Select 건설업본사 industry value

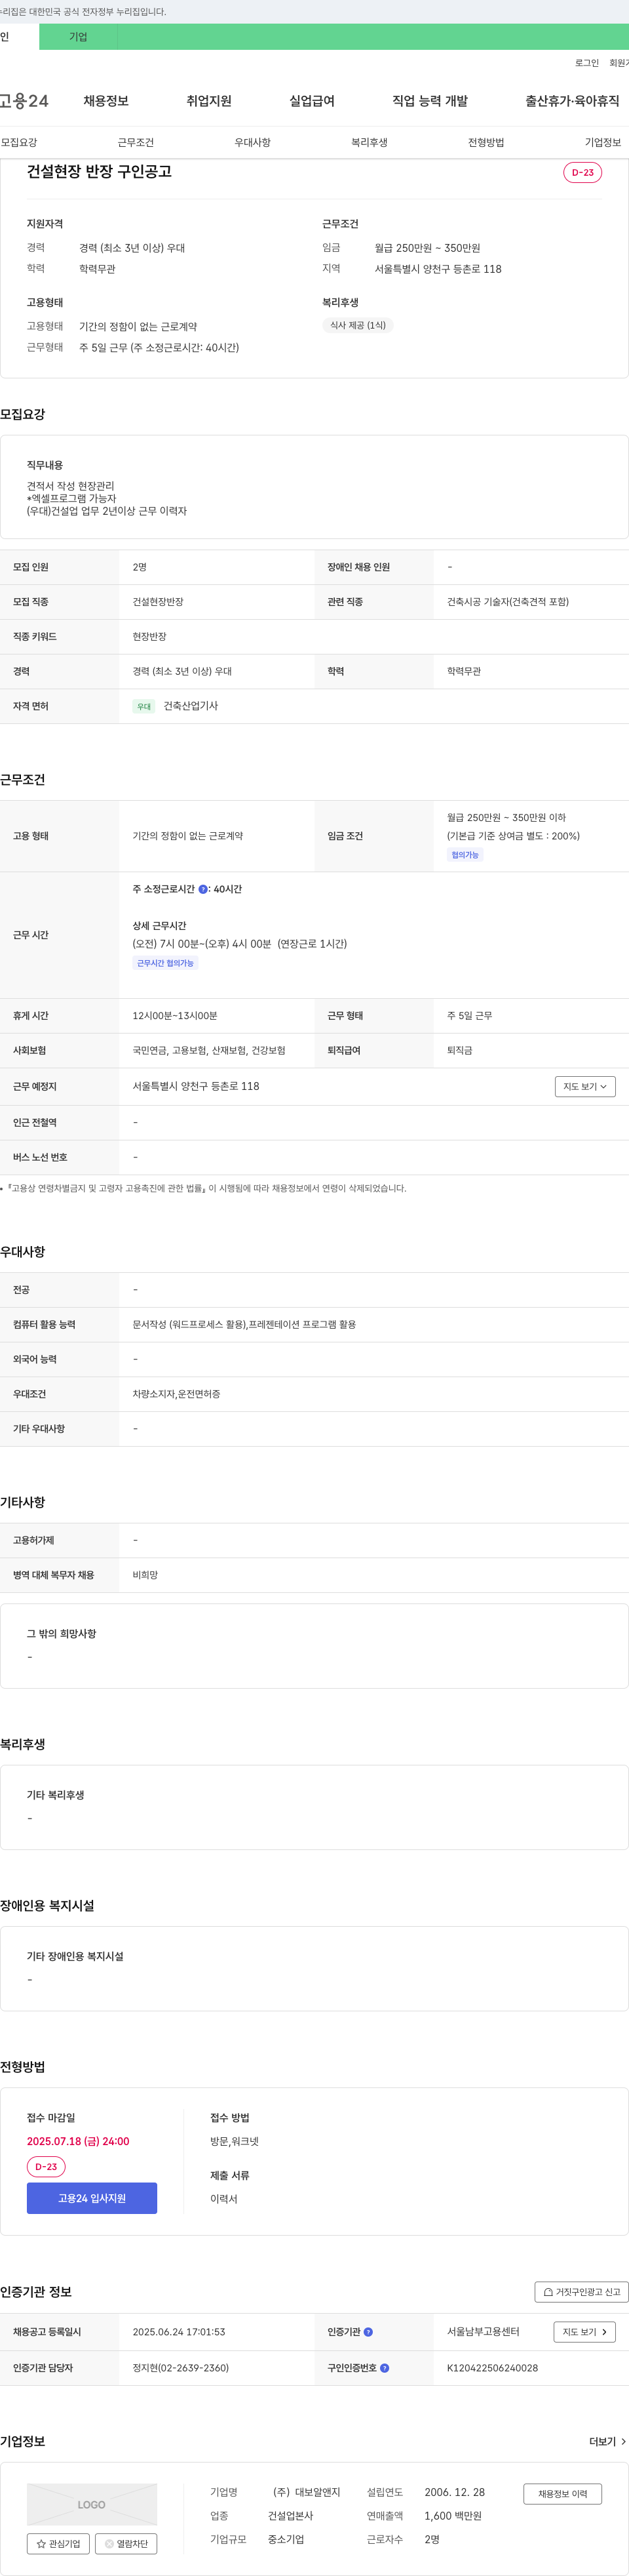pos(290,2516)
